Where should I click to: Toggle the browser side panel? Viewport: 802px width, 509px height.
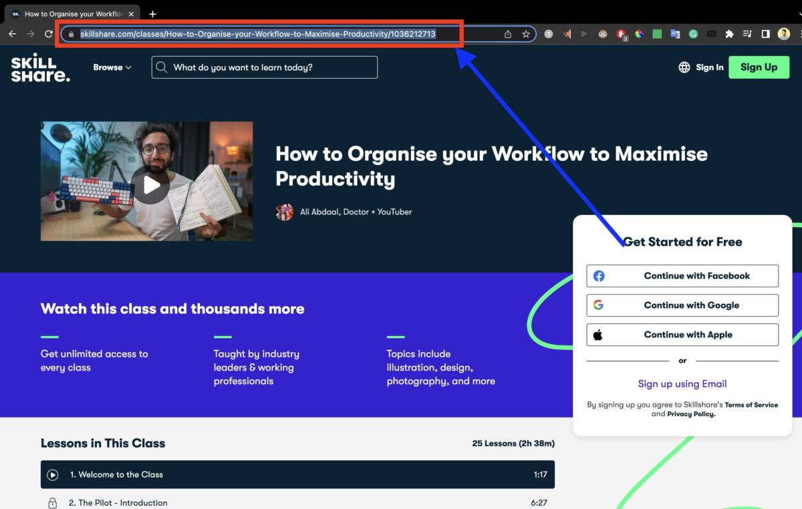(x=765, y=34)
